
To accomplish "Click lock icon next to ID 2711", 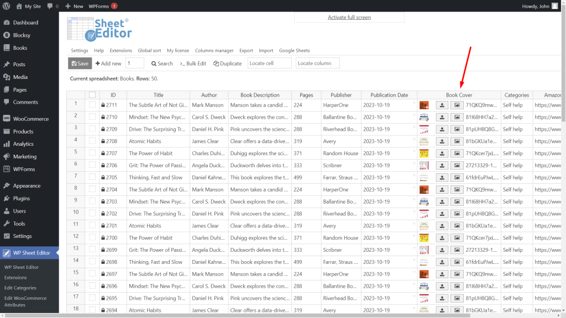I will 103,105.
